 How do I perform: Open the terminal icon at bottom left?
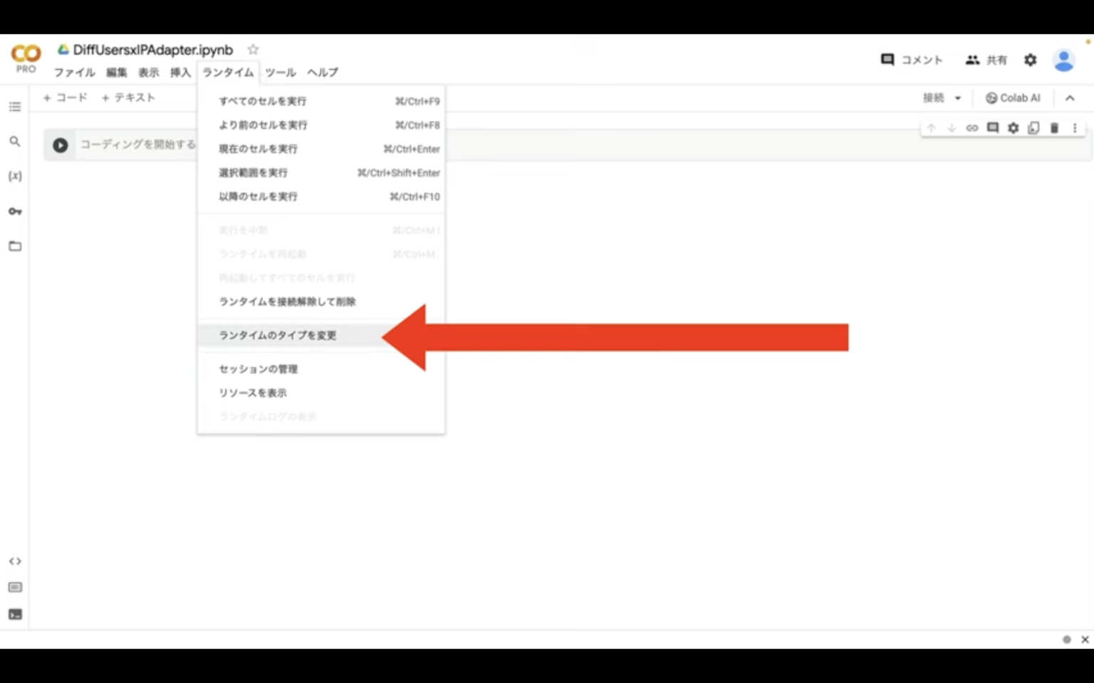[x=15, y=615]
